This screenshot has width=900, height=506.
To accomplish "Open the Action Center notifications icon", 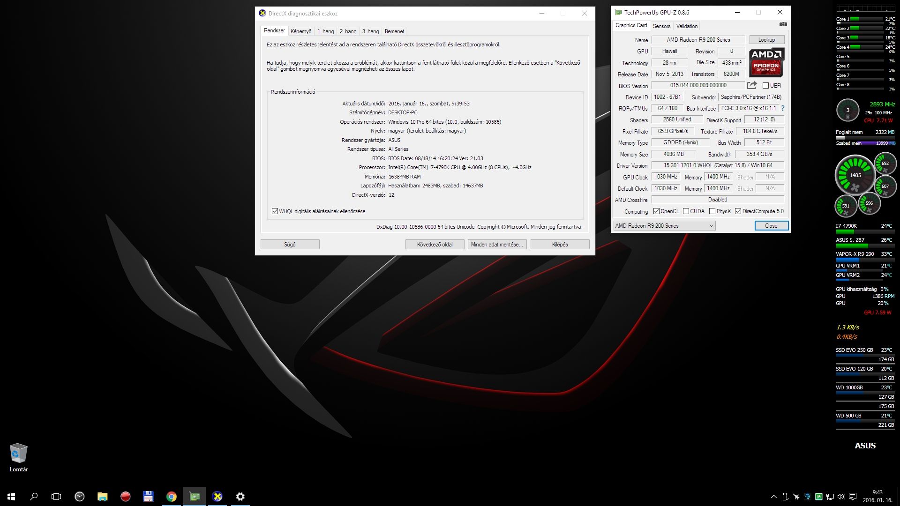I will tap(853, 497).
